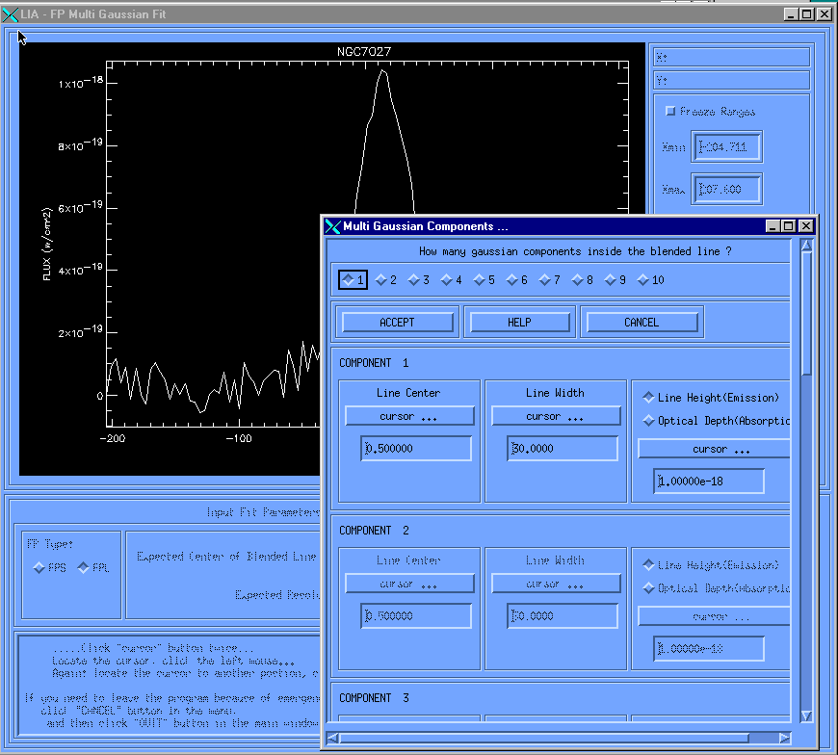Select 3 gaussian components radio button
838x755 pixels.
point(413,280)
